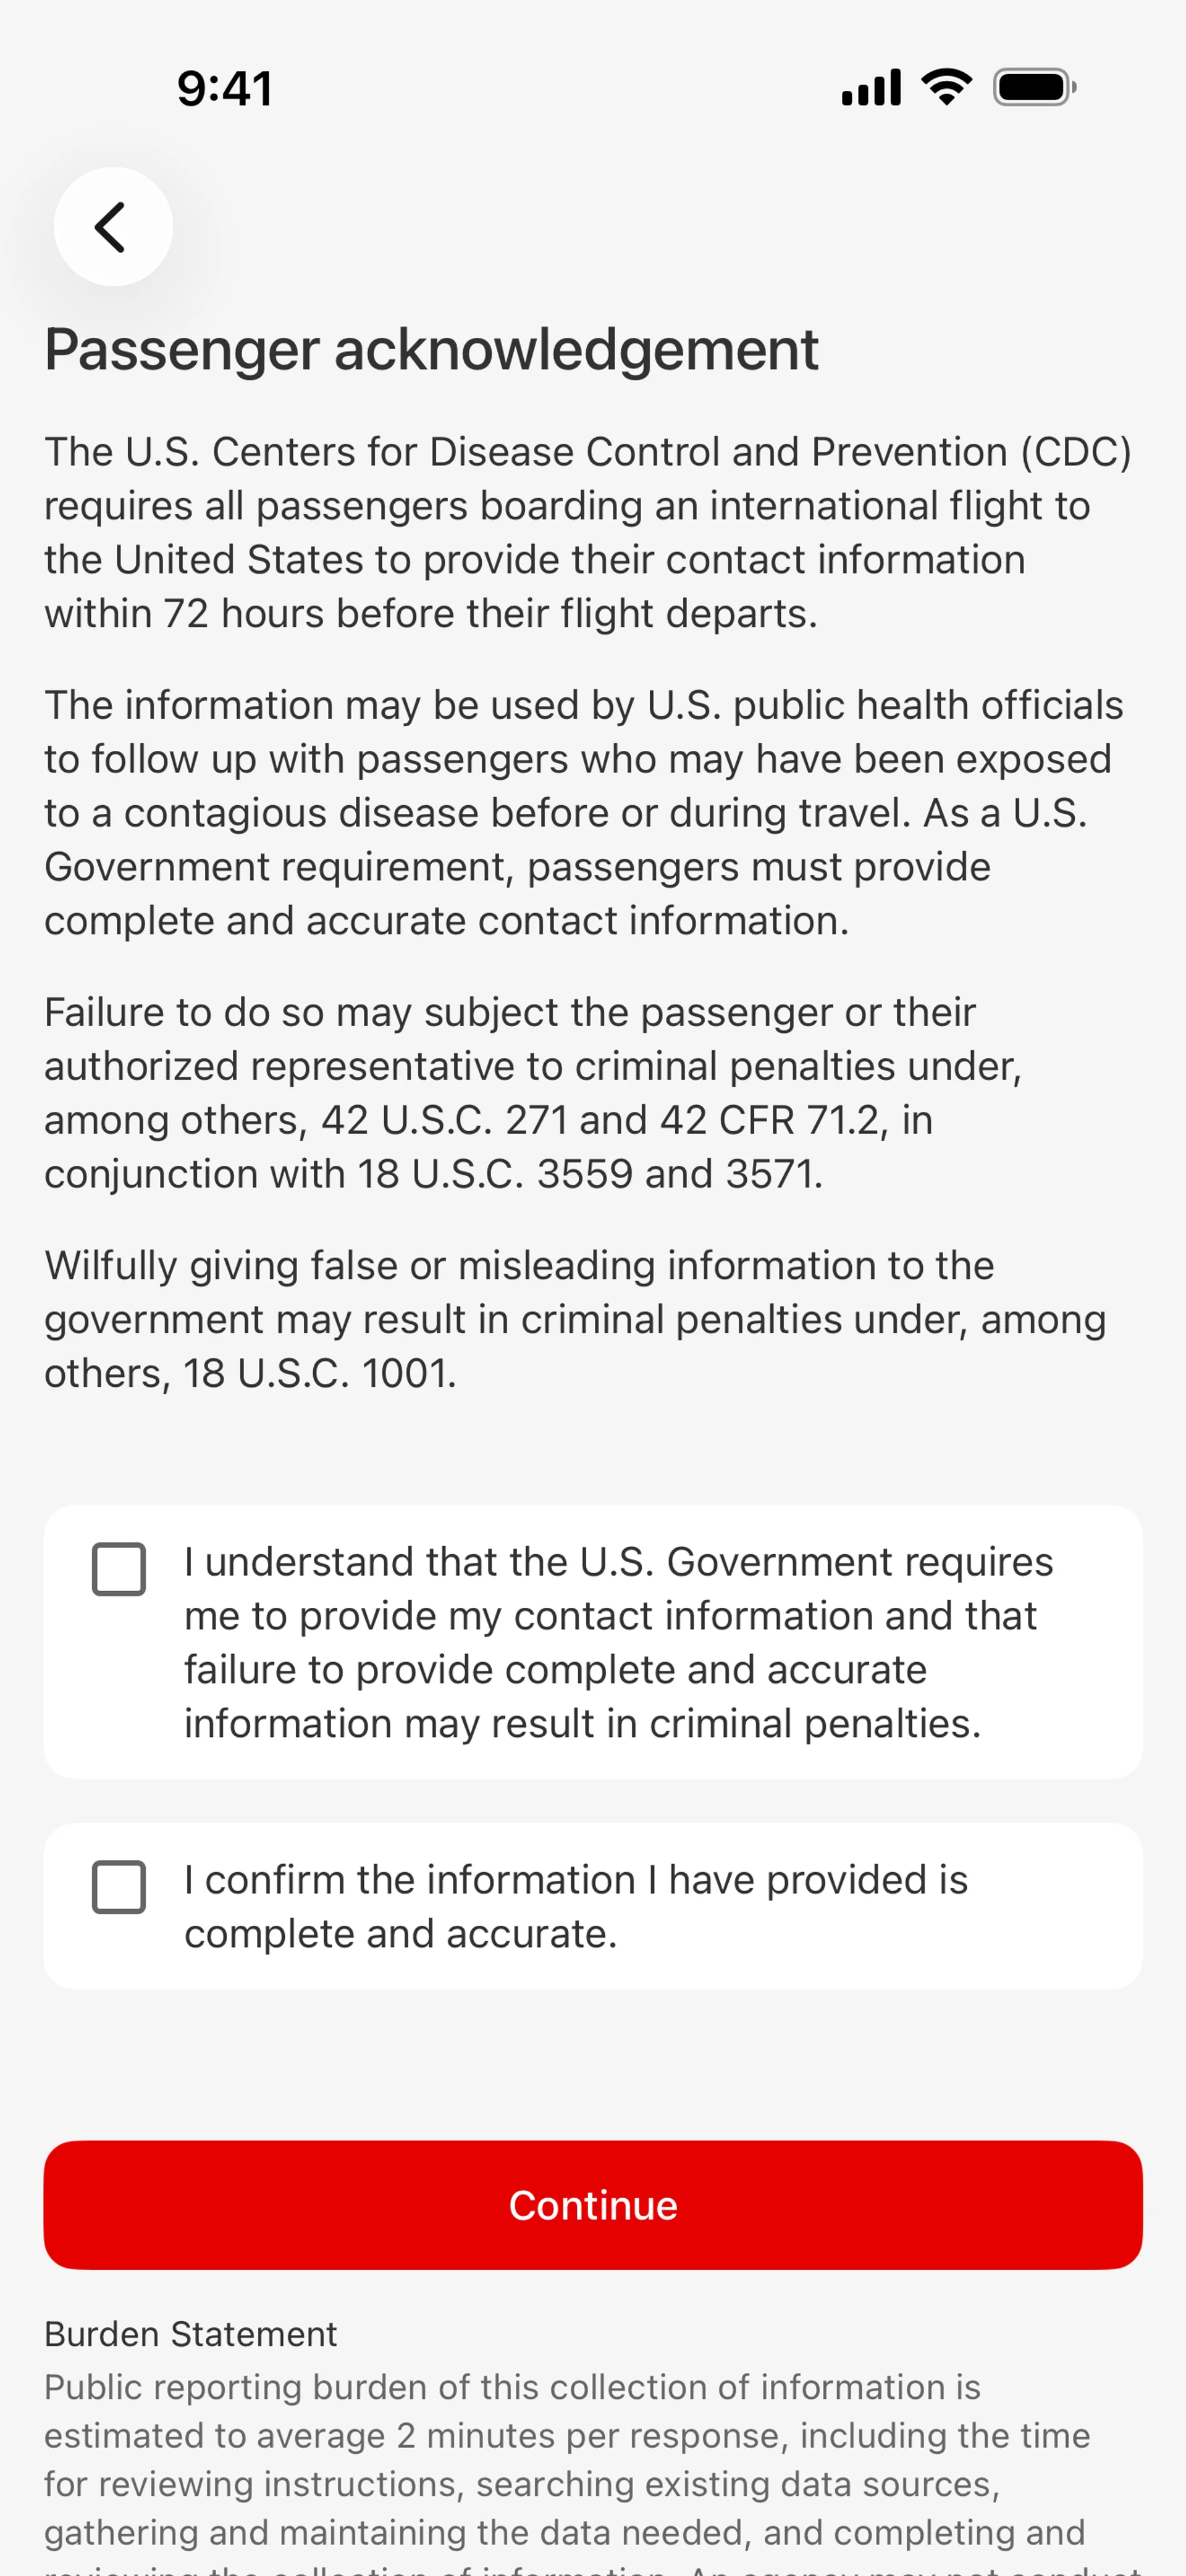Tap the 9:41 clock in status bar
This screenshot has width=1186, height=2576.
[224, 88]
